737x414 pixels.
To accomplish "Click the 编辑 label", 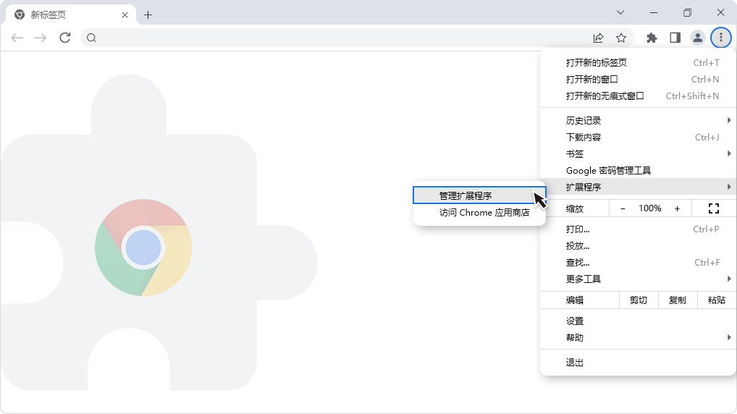I will click(x=575, y=300).
